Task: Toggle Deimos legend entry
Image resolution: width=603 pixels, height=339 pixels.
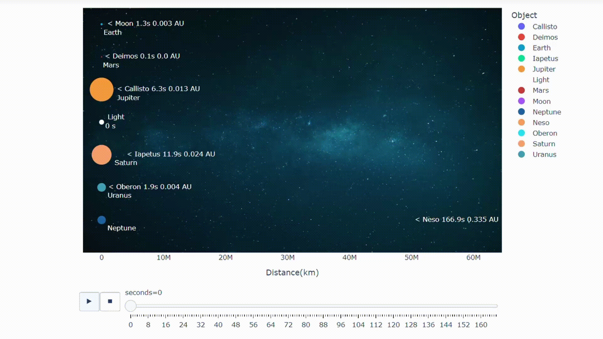Action: click(x=545, y=37)
